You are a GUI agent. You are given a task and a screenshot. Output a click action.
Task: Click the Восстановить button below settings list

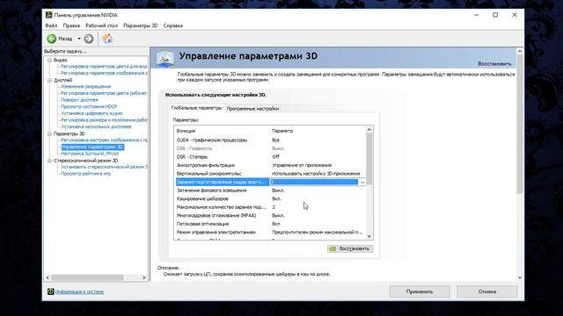click(x=350, y=248)
